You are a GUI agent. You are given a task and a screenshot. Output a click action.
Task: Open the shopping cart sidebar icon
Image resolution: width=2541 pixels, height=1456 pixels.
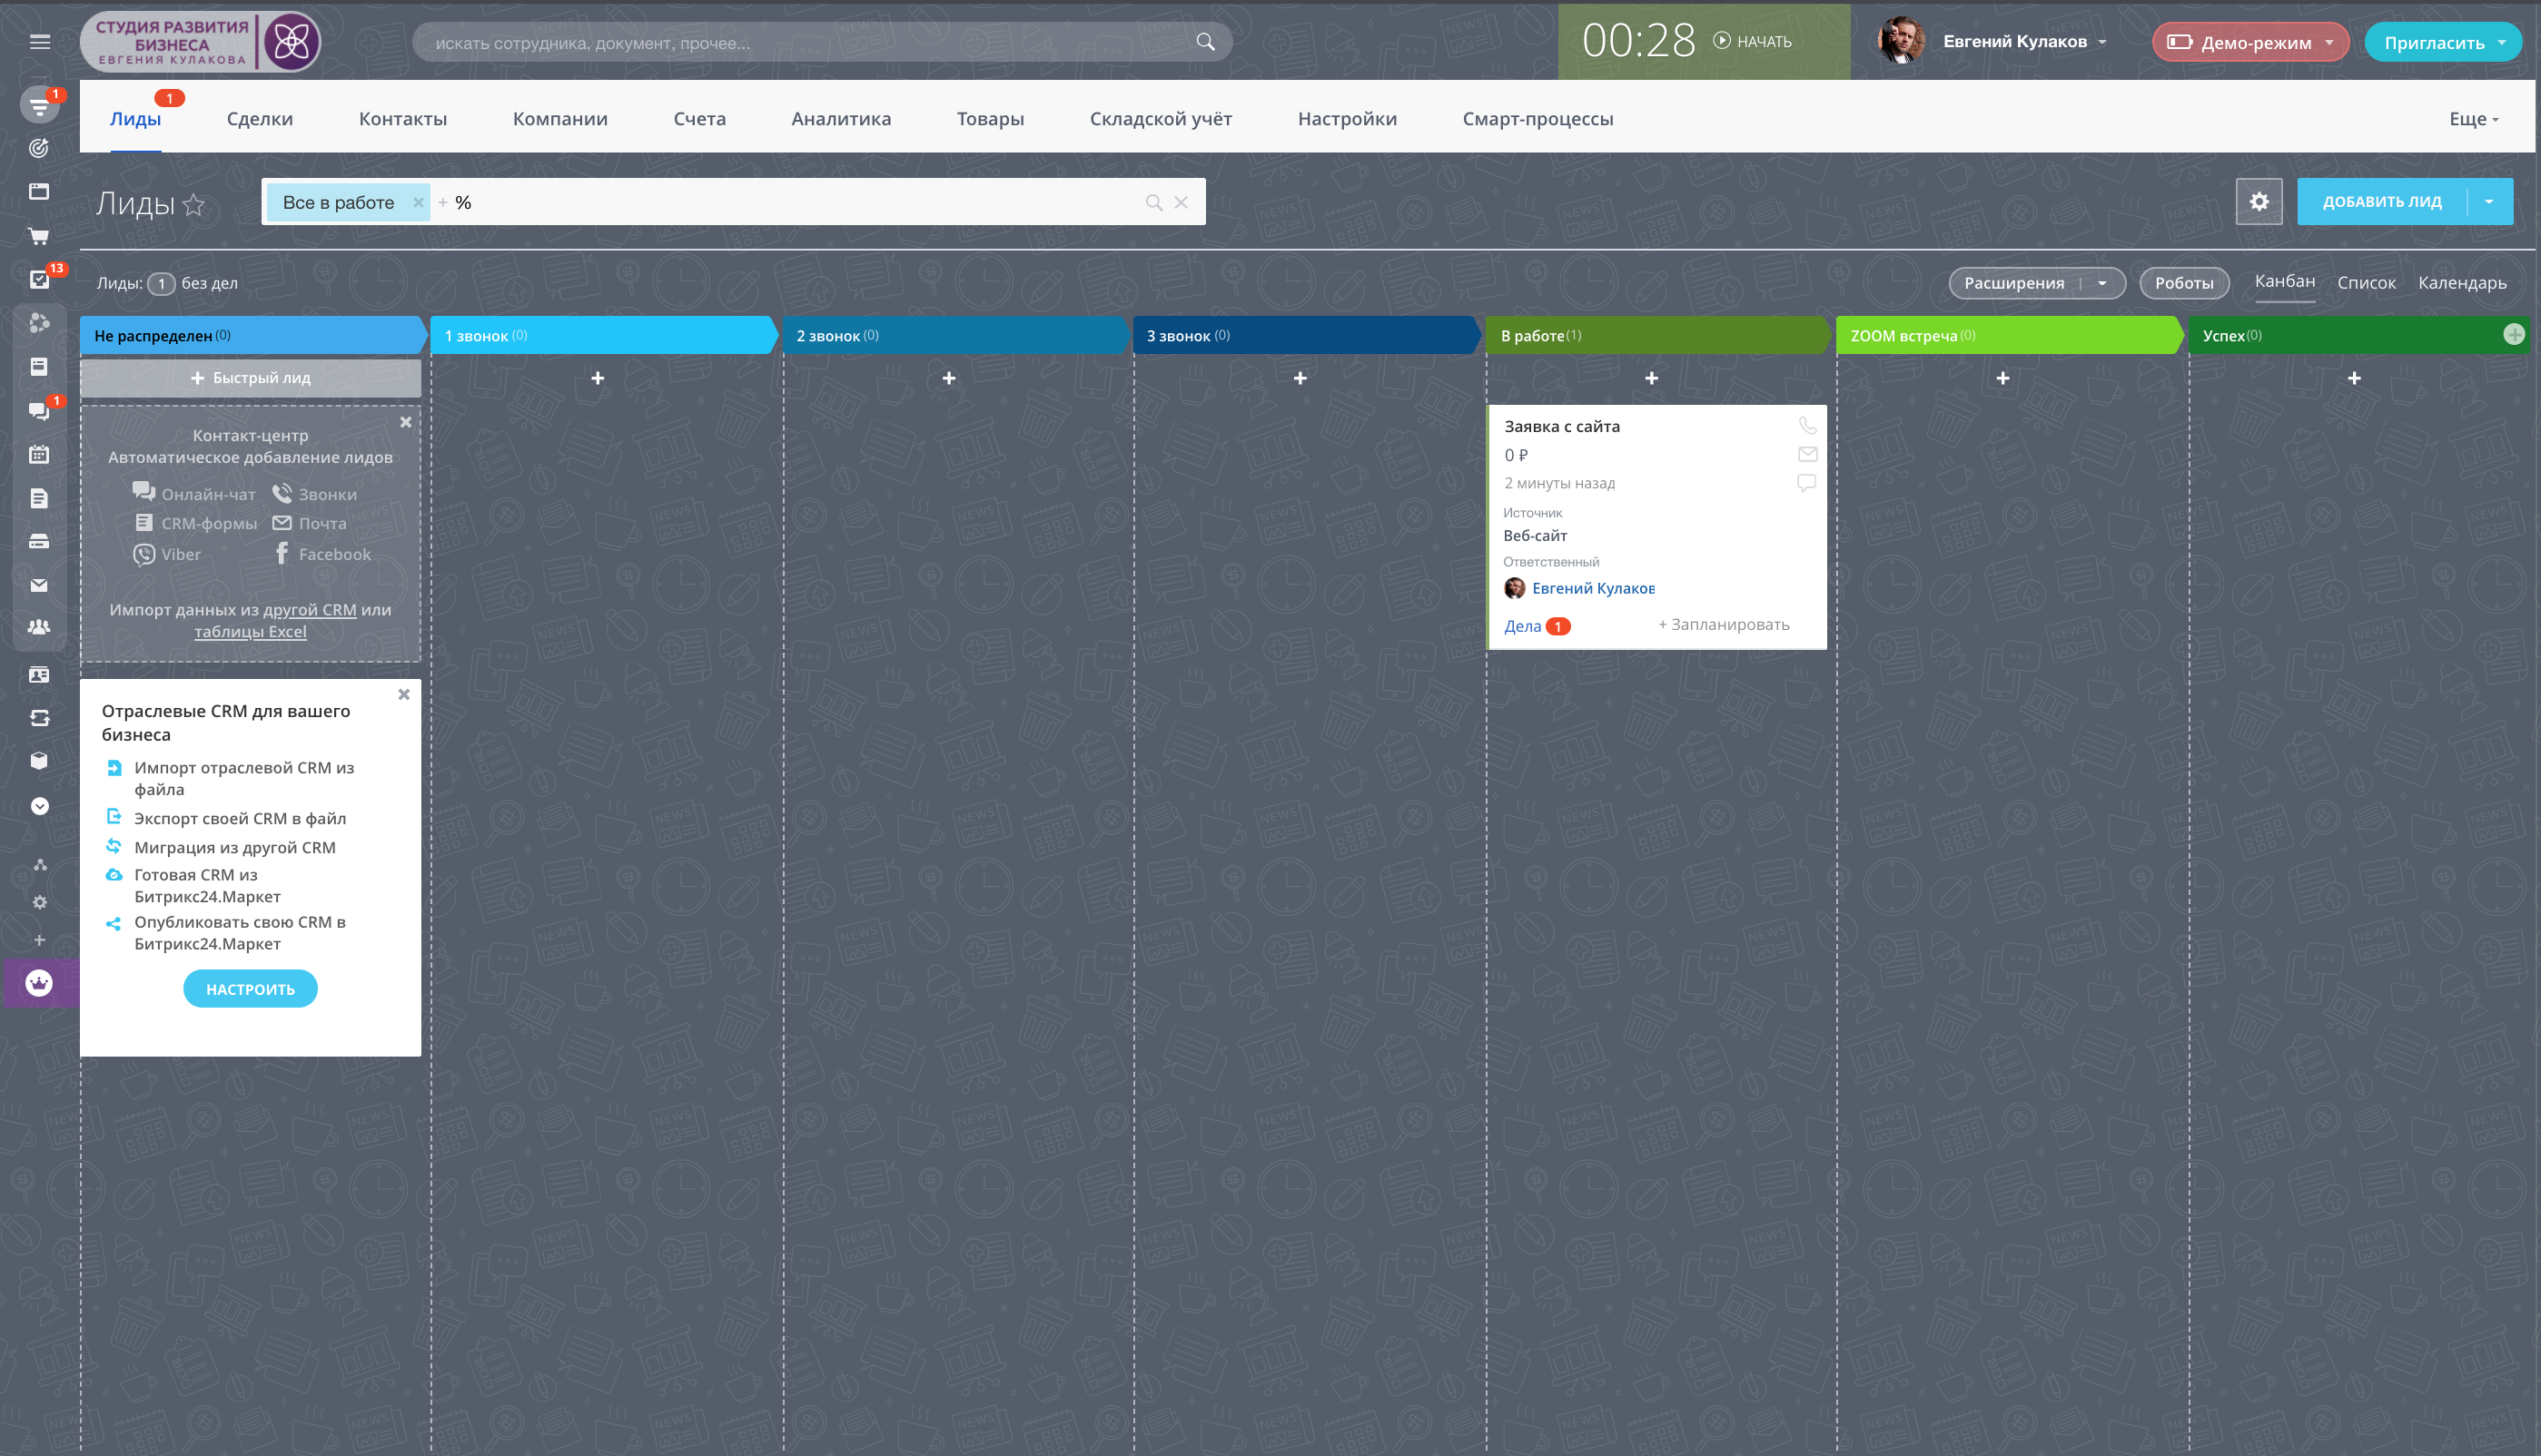pyautogui.click(x=39, y=236)
